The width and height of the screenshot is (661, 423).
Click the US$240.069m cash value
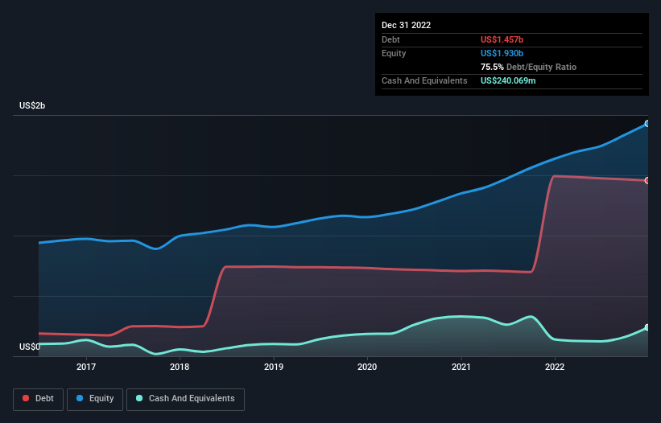(x=508, y=80)
